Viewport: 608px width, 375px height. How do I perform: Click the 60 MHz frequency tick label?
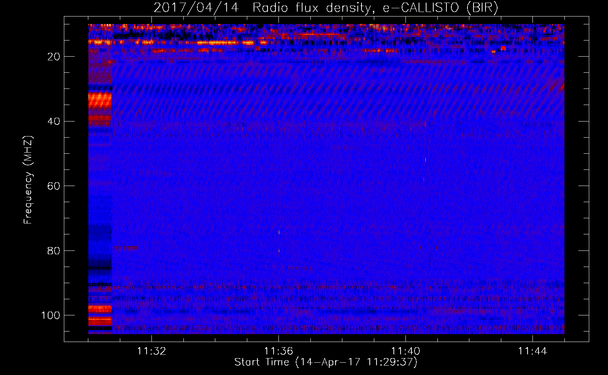pyautogui.click(x=54, y=186)
